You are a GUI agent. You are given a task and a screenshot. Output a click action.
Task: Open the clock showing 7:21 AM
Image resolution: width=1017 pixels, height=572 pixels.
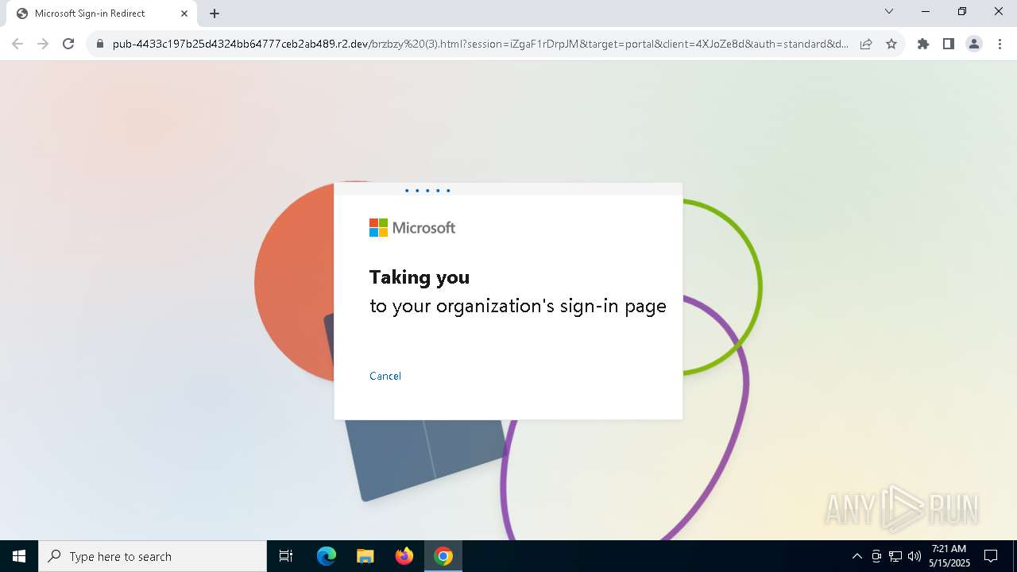tap(949, 556)
